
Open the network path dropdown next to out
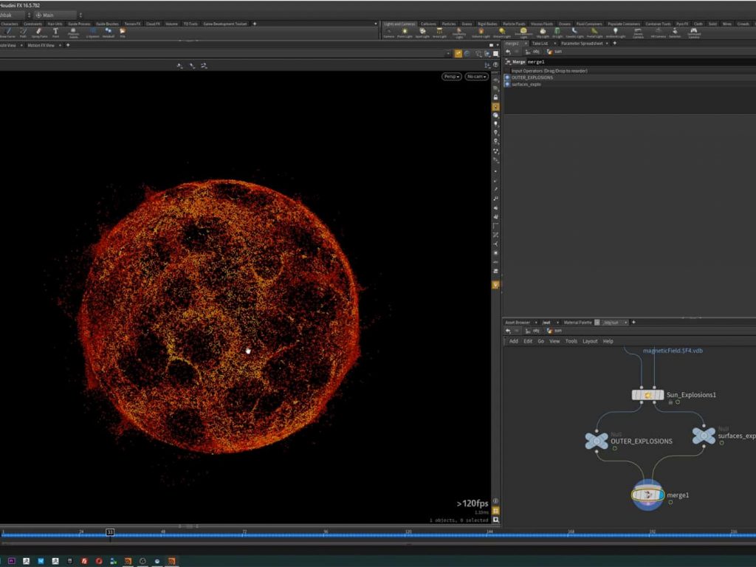tap(558, 322)
